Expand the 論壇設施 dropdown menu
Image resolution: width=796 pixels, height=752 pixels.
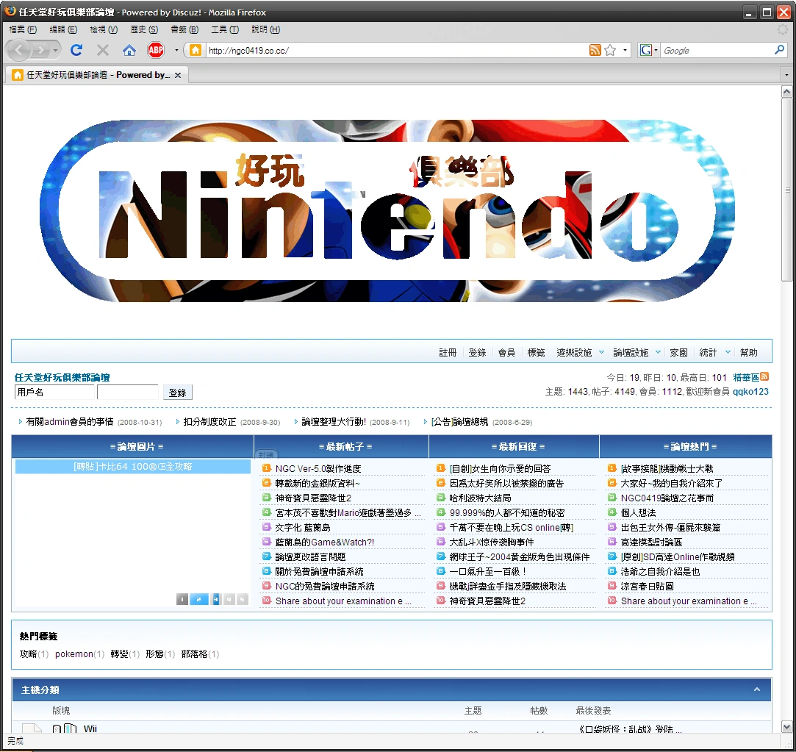click(x=659, y=352)
